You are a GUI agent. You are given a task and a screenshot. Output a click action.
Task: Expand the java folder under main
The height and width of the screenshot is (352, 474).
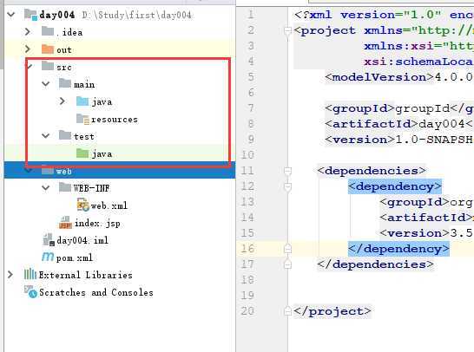[x=63, y=101]
